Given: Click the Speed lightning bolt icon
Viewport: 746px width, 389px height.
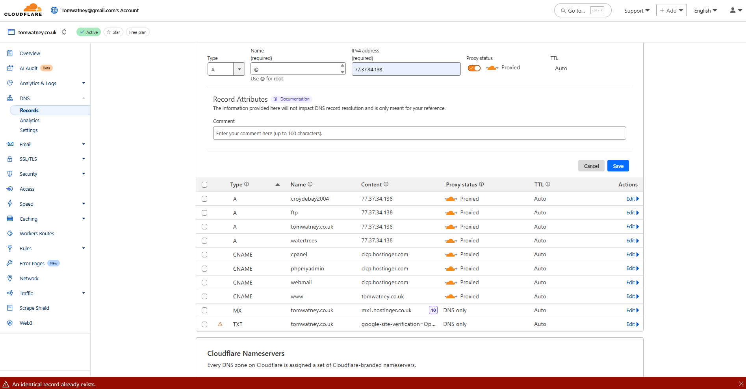Looking at the screenshot, I should click(10, 204).
